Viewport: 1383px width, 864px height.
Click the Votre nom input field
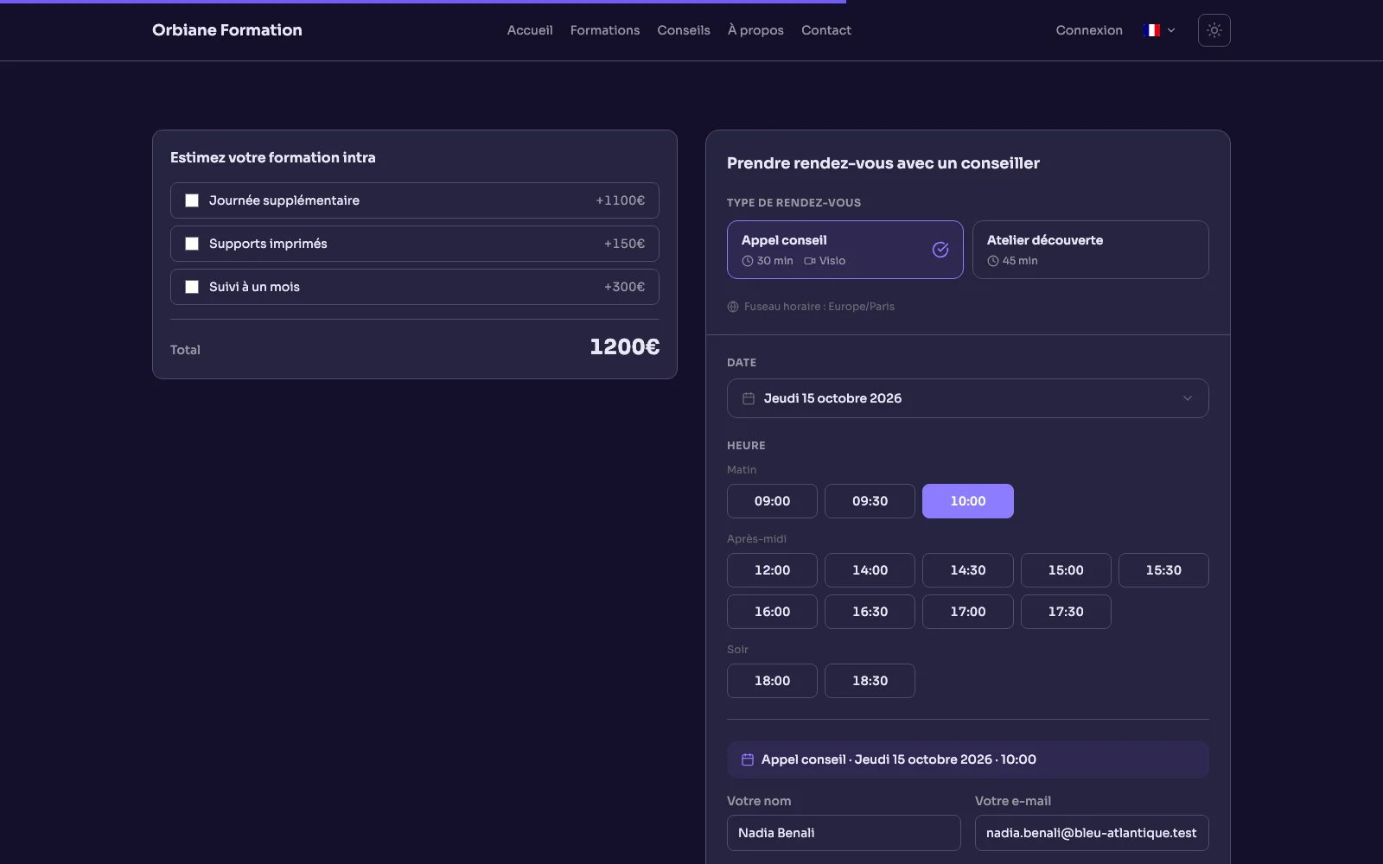coord(844,833)
